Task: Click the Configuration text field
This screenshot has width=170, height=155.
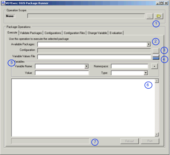Action: point(94,51)
